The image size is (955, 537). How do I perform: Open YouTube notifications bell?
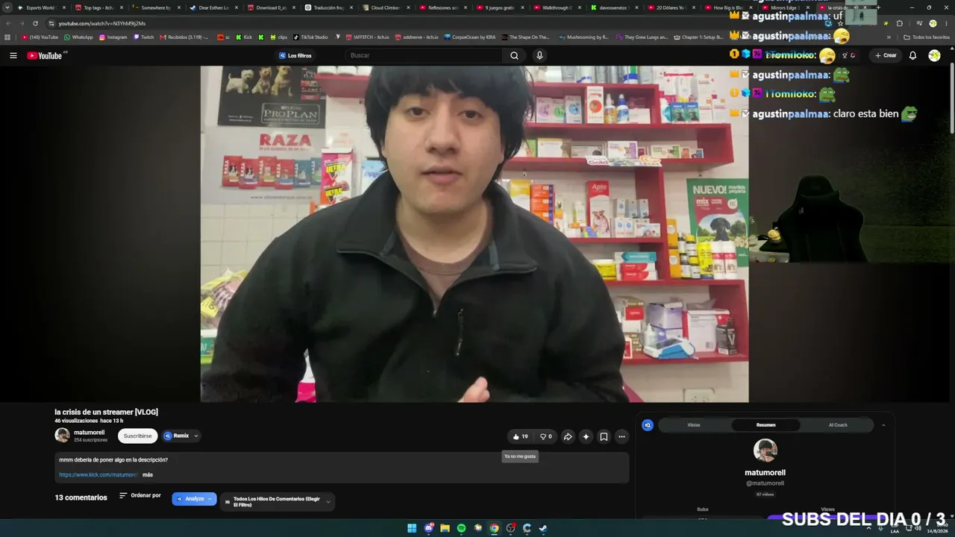(912, 56)
